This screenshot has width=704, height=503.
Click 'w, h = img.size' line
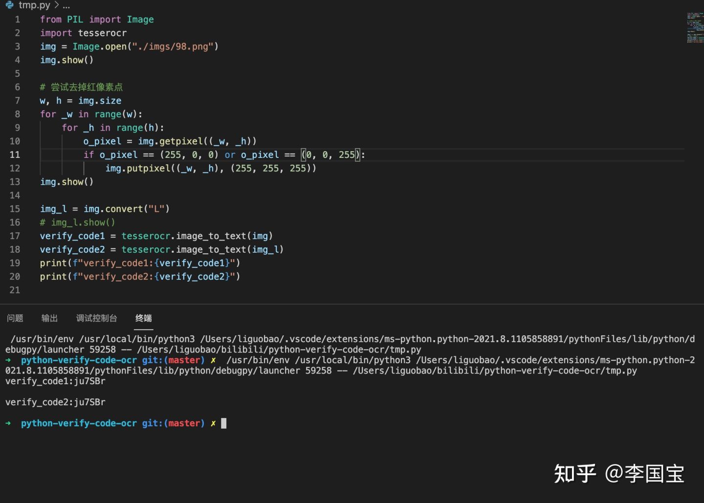coord(81,101)
